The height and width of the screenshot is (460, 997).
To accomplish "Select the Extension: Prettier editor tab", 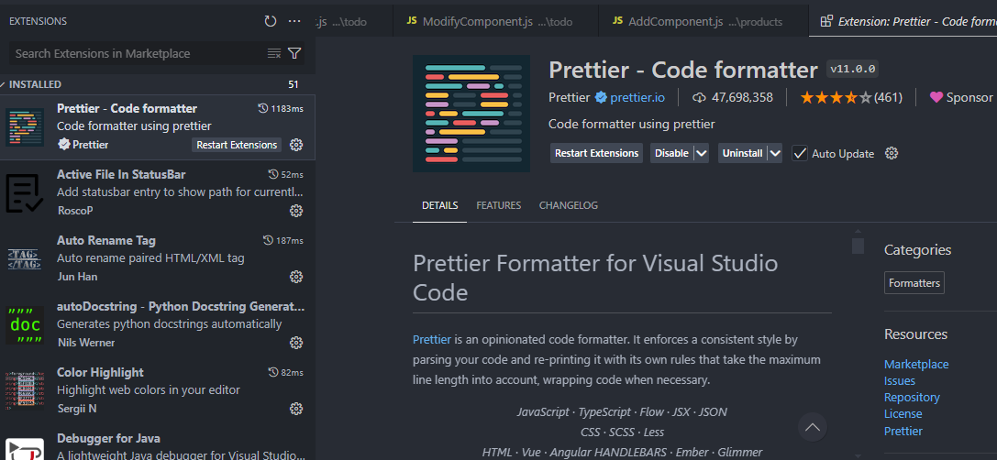I will pos(903,21).
